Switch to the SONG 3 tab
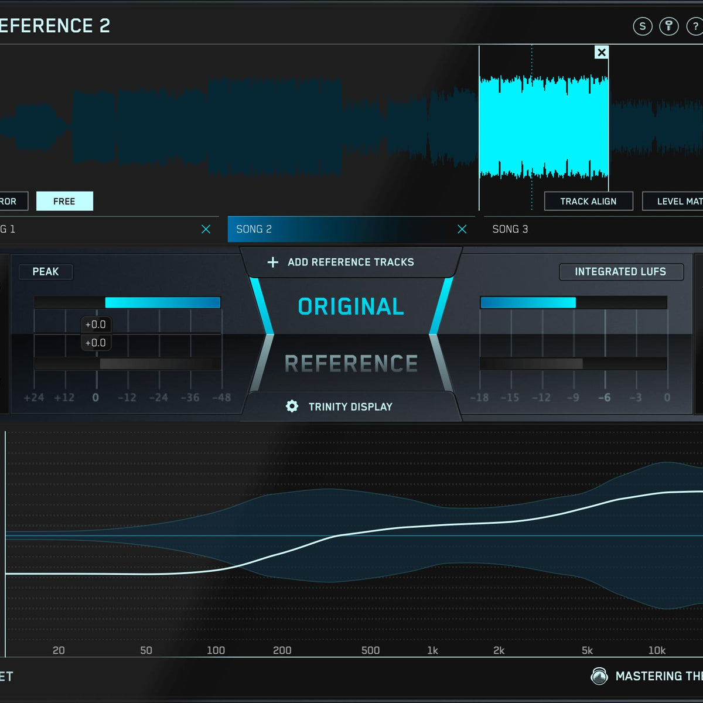The image size is (703, 703). [510, 229]
